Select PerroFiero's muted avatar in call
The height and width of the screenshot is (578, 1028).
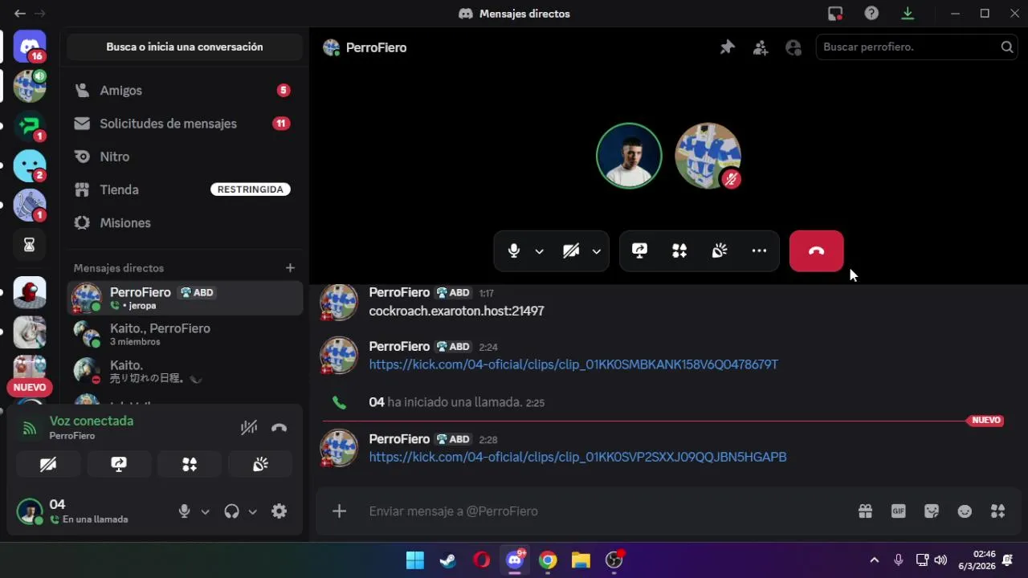708,156
